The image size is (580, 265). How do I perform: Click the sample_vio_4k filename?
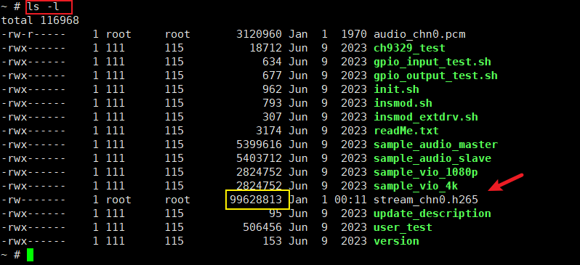(416, 186)
